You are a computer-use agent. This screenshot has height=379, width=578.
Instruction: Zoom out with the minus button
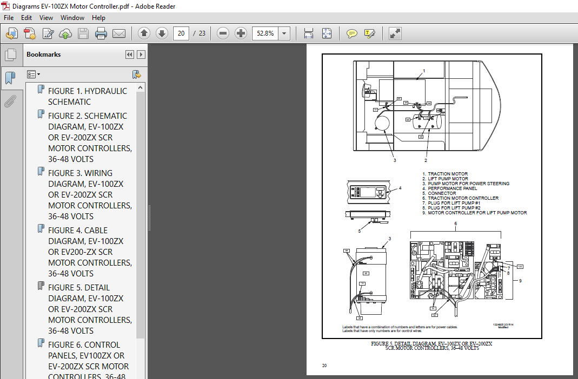click(x=223, y=33)
